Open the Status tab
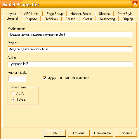Viewport: 139px width, 139px height. click(88, 19)
